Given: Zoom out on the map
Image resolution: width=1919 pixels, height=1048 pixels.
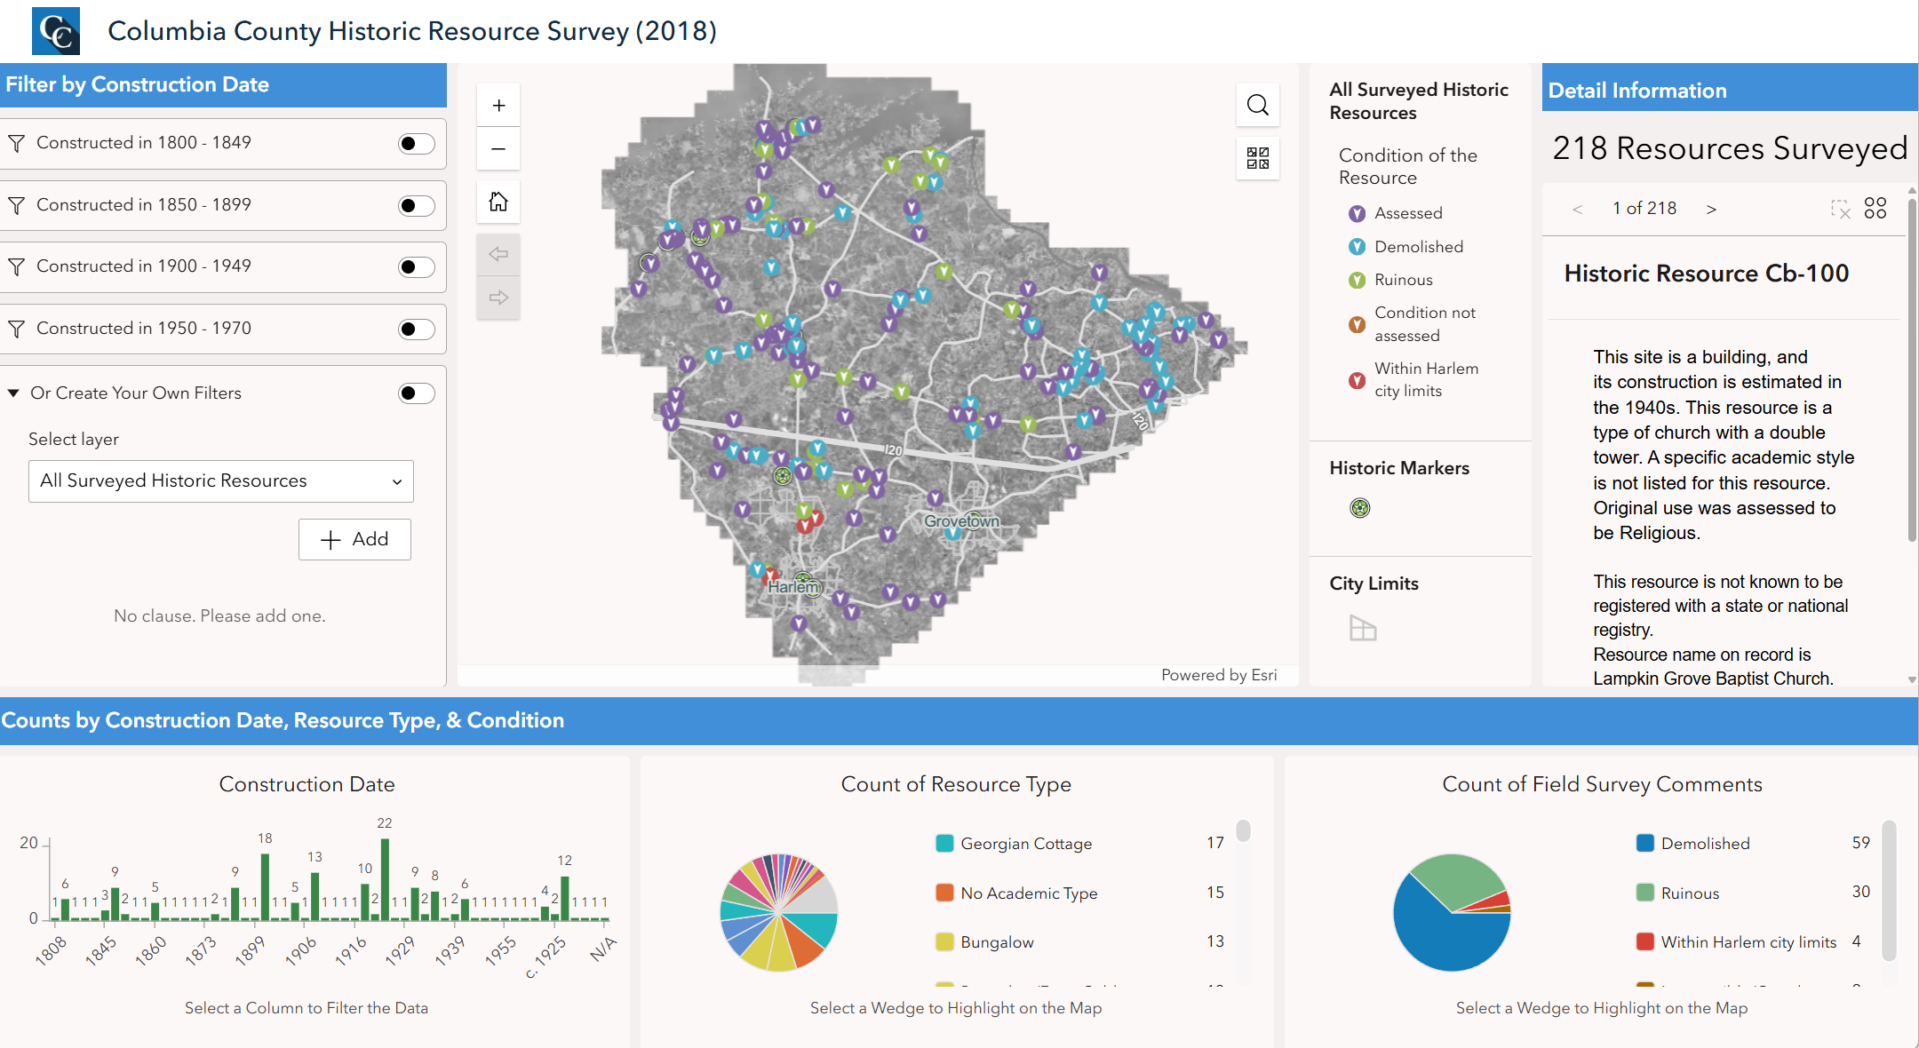Looking at the screenshot, I should coord(498,148).
